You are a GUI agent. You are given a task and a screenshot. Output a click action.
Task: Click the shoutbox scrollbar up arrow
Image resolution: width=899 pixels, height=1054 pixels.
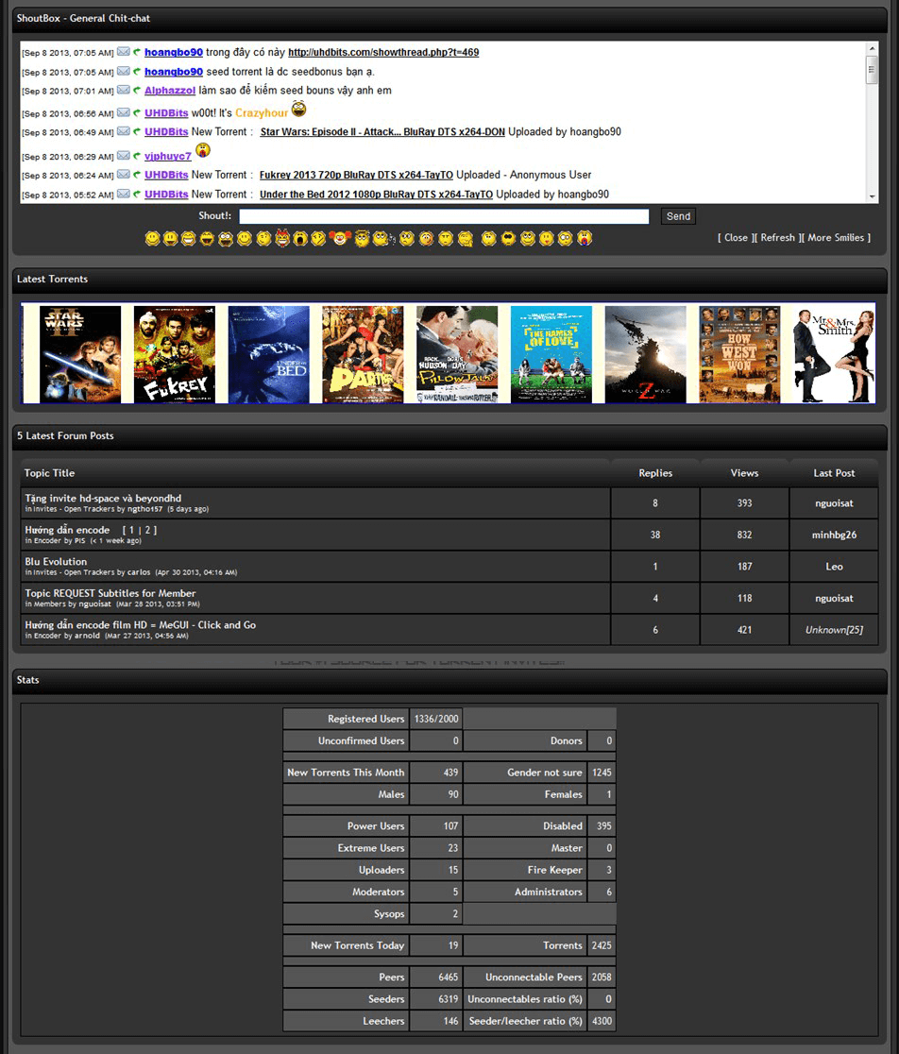tap(873, 48)
